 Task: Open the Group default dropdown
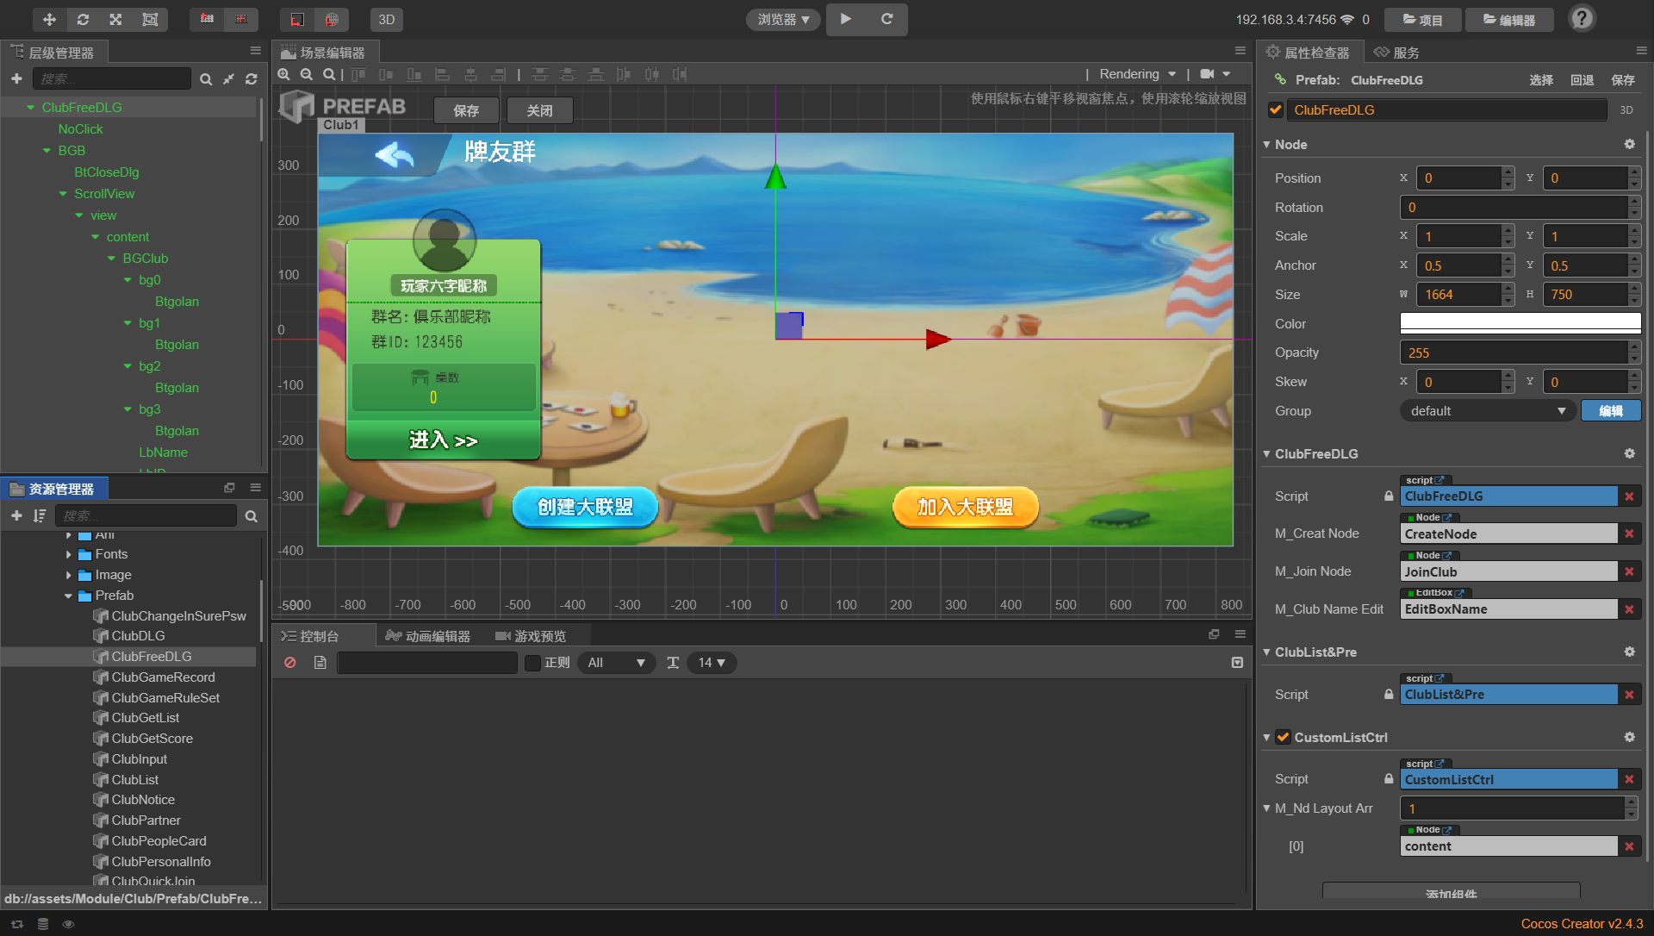point(1487,411)
